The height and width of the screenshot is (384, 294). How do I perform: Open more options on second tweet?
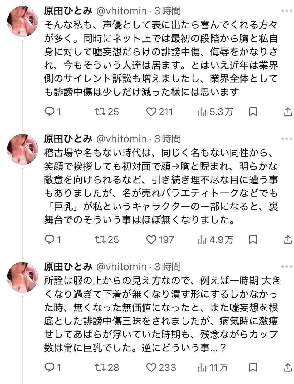pyautogui.click(x=287, y=139)
